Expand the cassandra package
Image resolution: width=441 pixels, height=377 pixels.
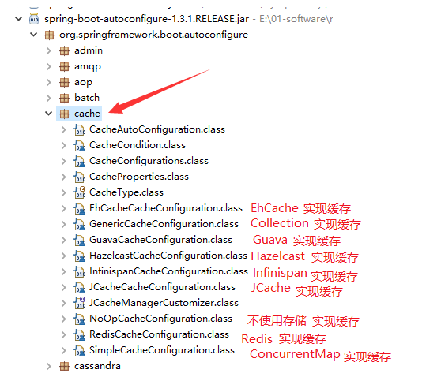point(49,366)
